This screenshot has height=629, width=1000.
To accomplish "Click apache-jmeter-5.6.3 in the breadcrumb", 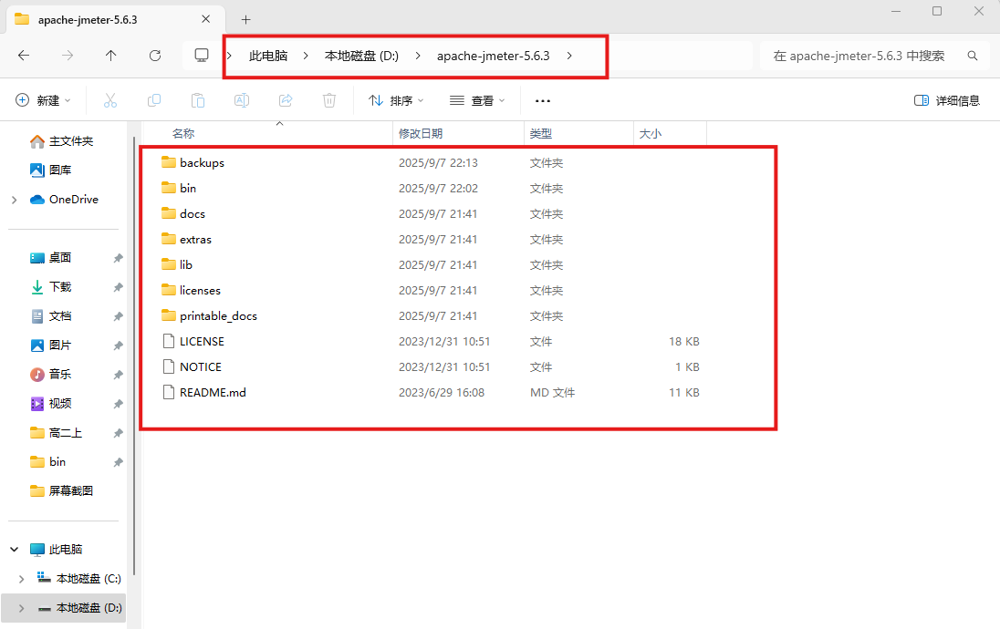I will 493,57.
